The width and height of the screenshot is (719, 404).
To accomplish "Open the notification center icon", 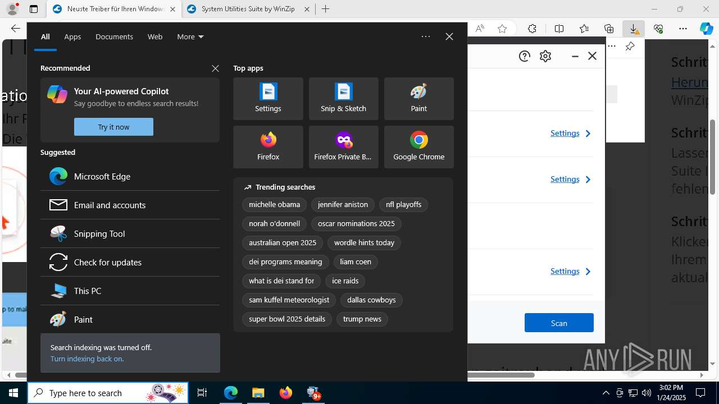I will click(x=700, y=393).
